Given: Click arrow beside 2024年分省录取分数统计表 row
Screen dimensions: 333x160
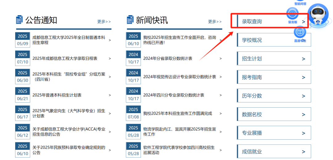Looking at the screenshot, I should (221, 59).
